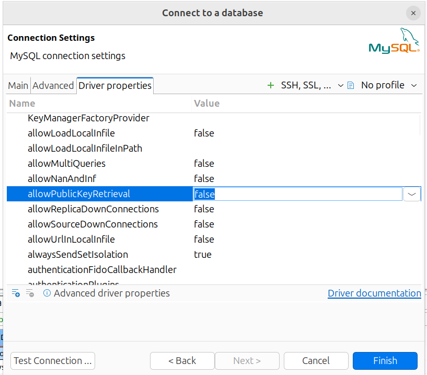
Task: Open the Driver documentation link
Action: pyautogui.click(x=374, y=293)
